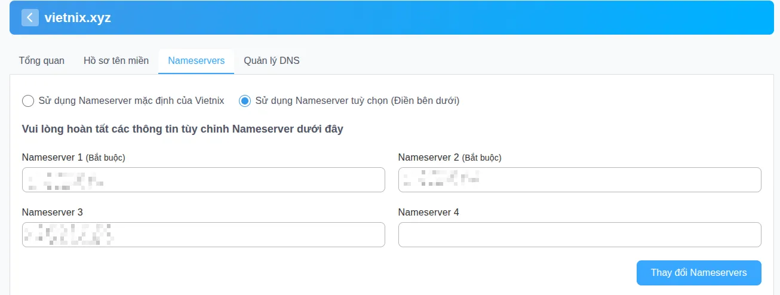Click the Nameserver 2 (Bắt buộc) label
This screenshot has width=780, height=295.
coord(450,158)
